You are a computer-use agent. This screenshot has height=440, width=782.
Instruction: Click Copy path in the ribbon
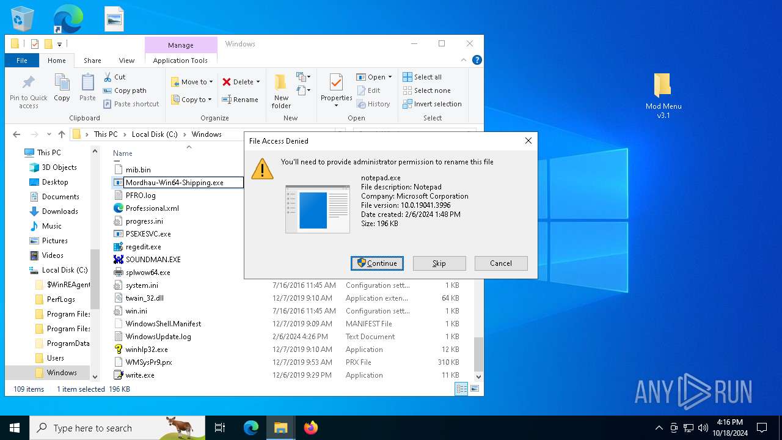coord(125,90)
